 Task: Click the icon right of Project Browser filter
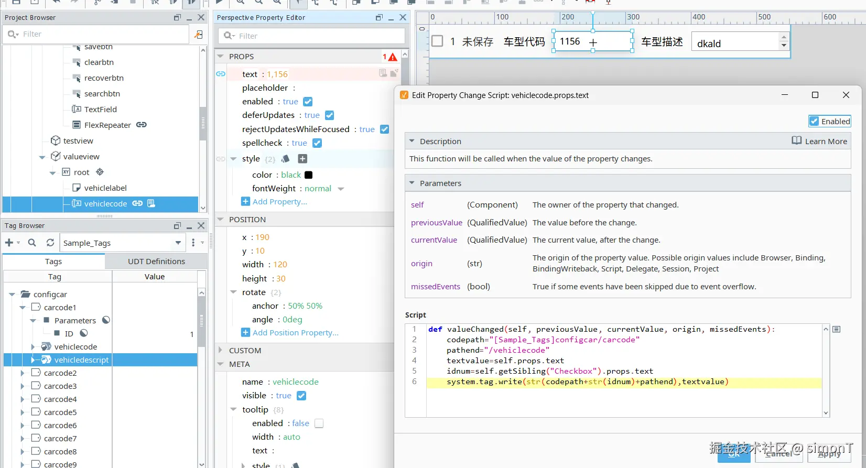click(x=199, y=35)
